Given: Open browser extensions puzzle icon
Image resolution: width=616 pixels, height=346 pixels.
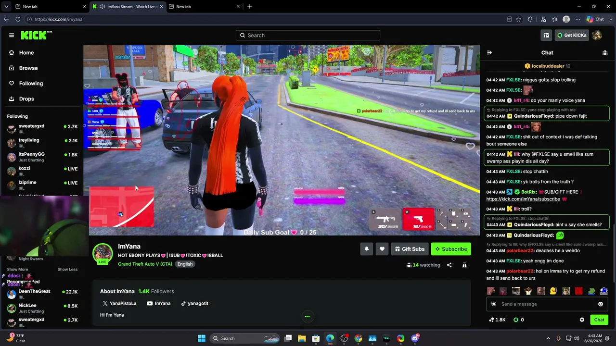Looking at the screenshot, I should point(530,19).
